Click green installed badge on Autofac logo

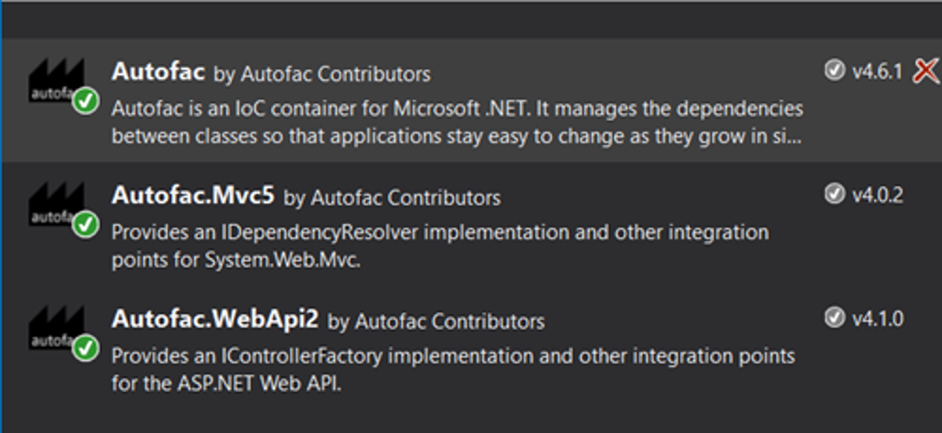coord(85,102)
